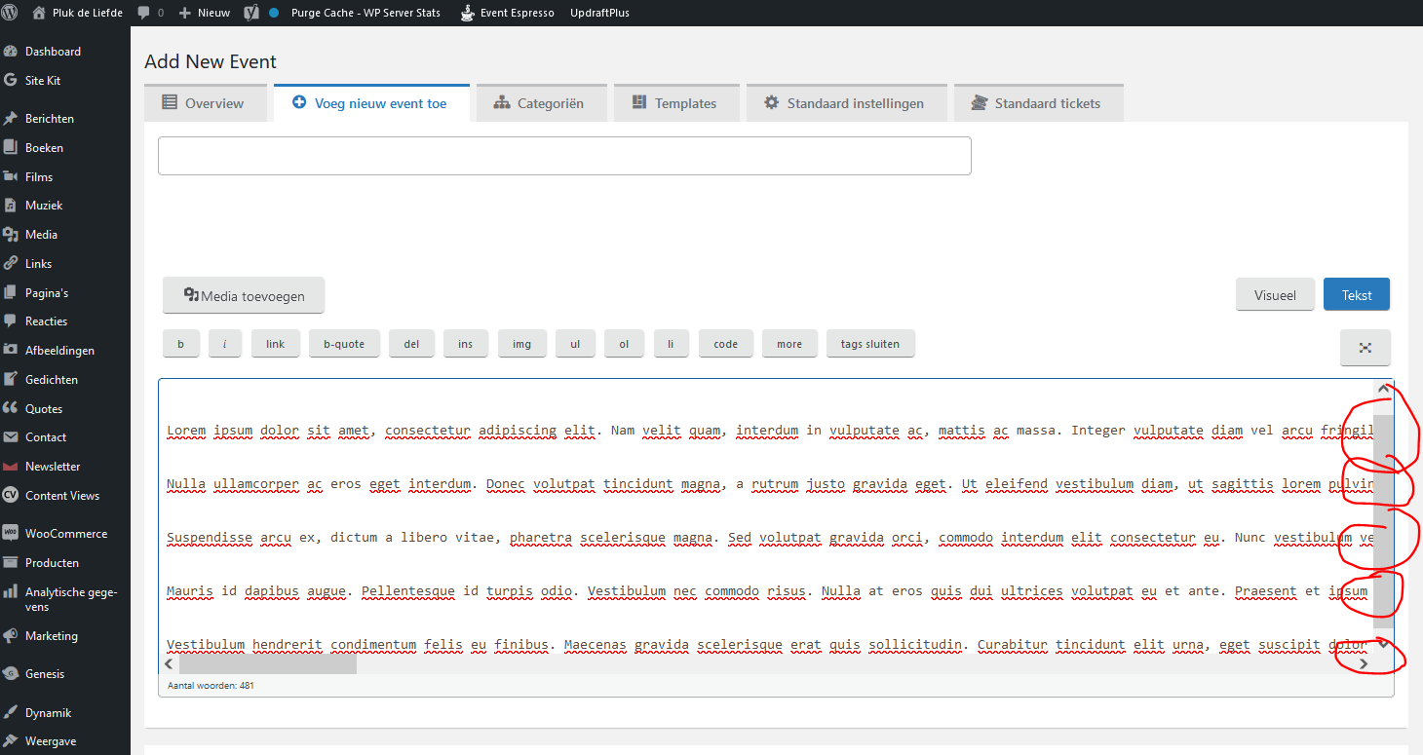Open Content Views in the sidebar

62,496
